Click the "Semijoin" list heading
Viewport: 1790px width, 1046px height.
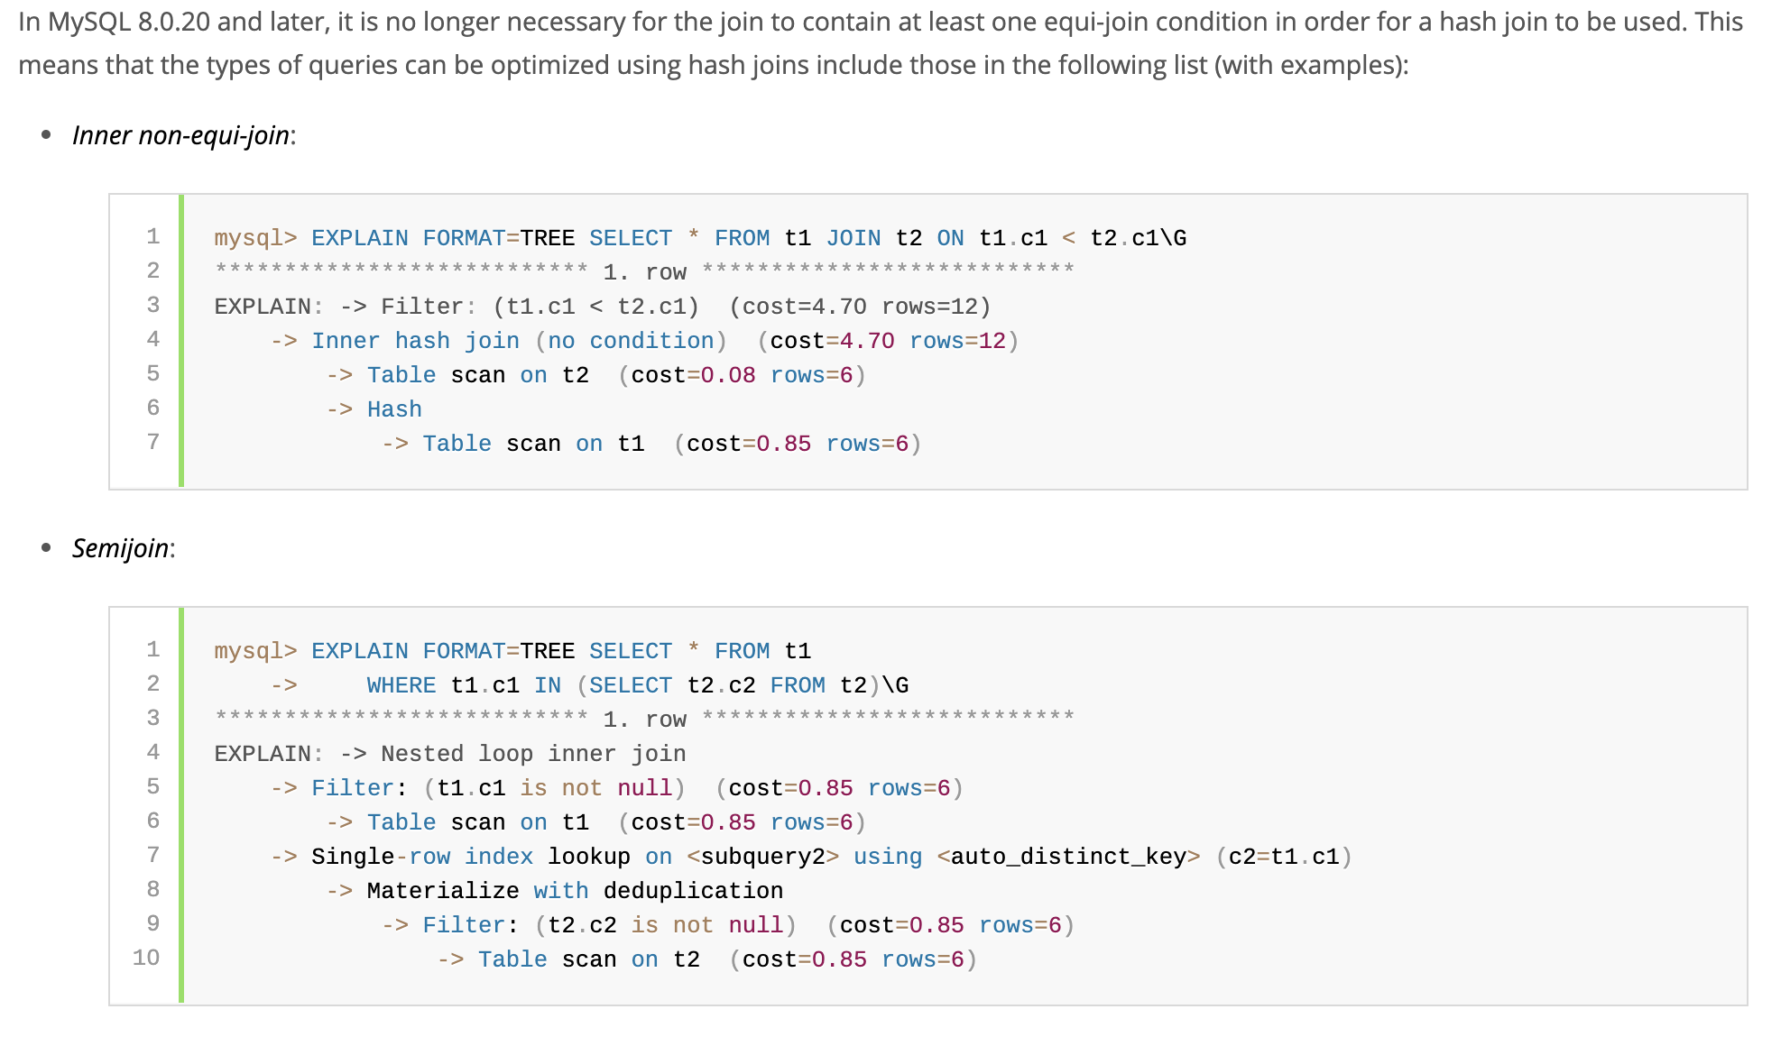click(120, 548)
